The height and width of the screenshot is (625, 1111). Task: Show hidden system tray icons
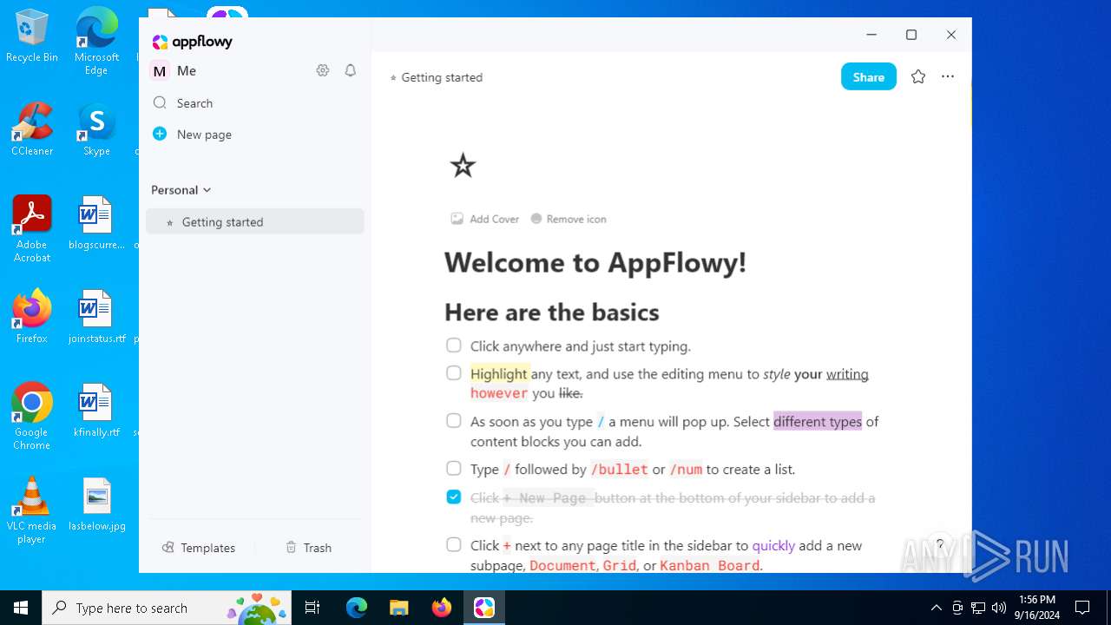pos(936,608)
